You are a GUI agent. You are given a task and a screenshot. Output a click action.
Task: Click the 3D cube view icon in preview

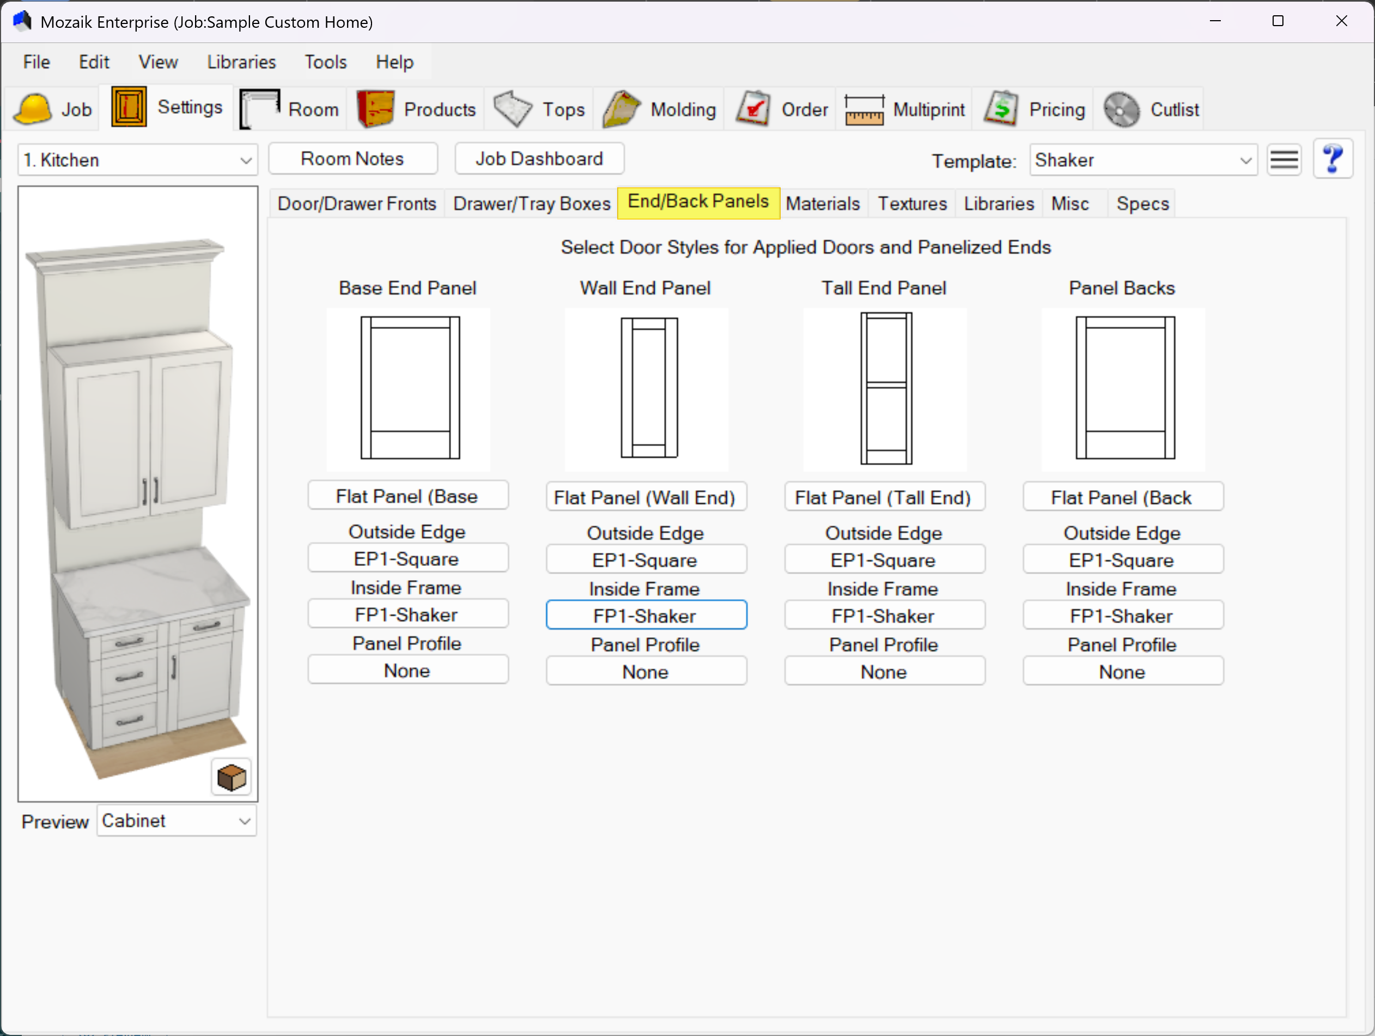pyautogui.click(x=231, y=777)
